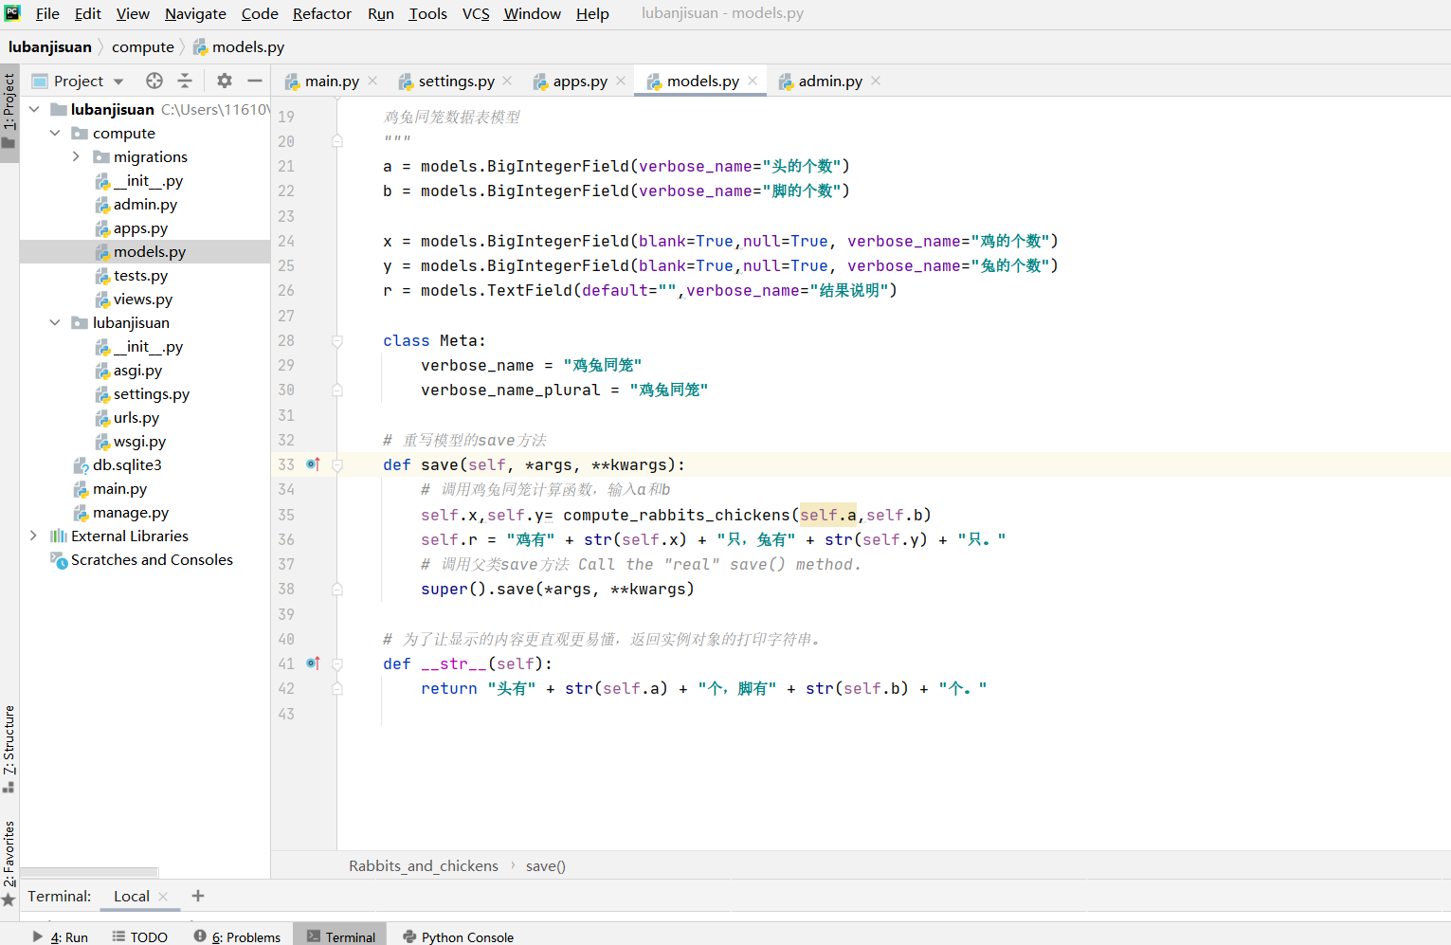This screenshot has height=945, width=1451.
Task: Click line number 35 in the gutter
Action: [286, 515]
